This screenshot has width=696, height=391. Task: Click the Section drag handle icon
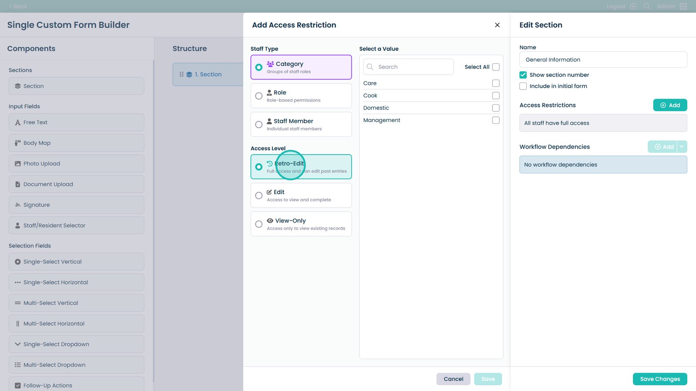(x=181, y=74)
